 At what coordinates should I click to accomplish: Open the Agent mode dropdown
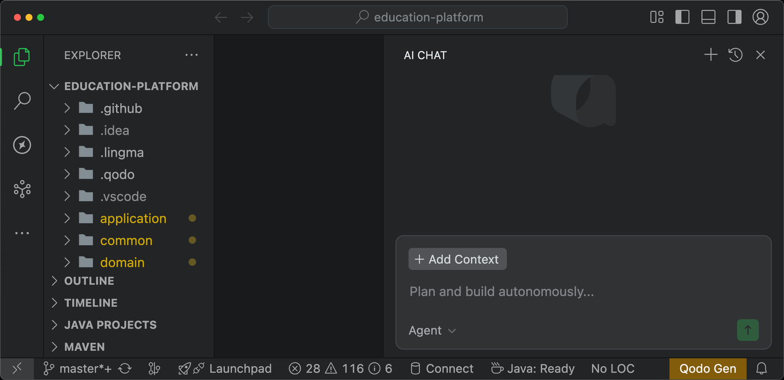[432, 331]
